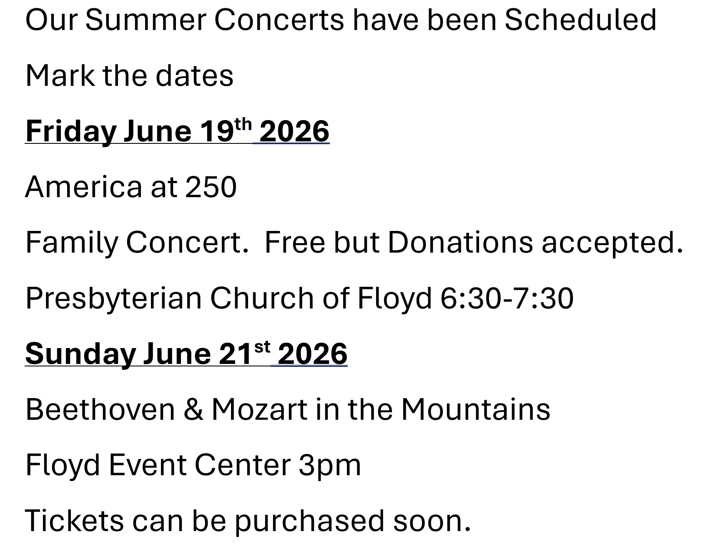Click "Free but Donations accepted." sentence

(474, 242)
